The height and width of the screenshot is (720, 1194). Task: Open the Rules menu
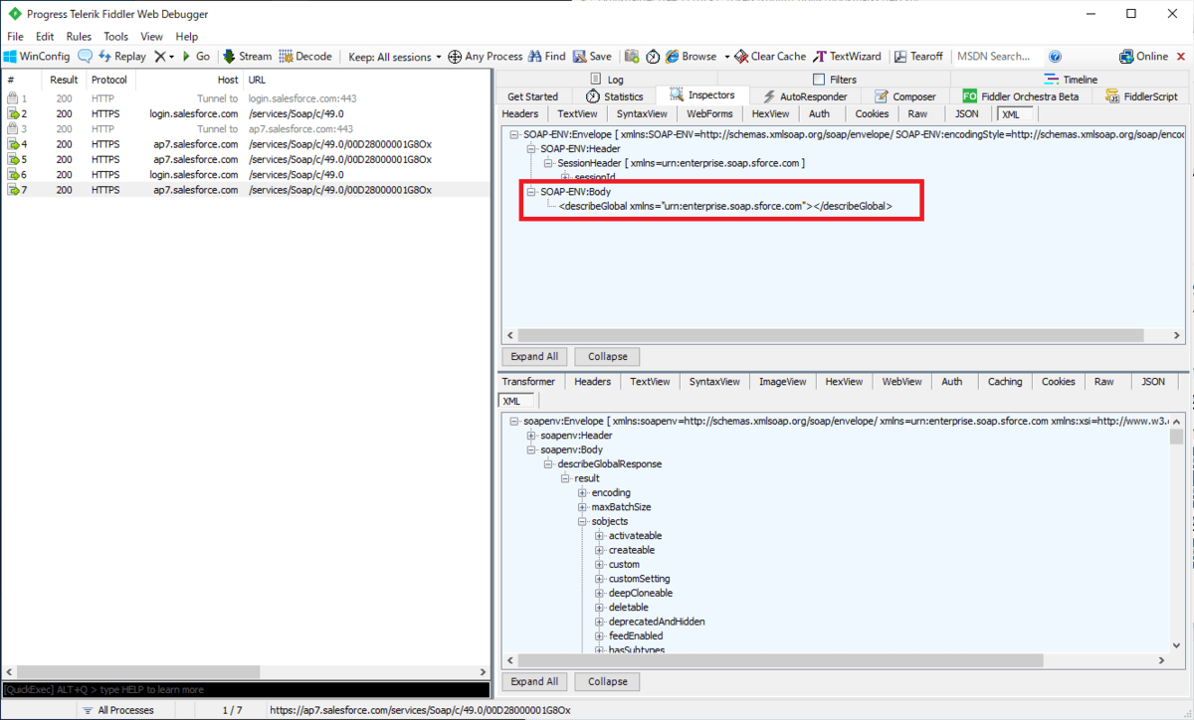click(x=79, y=37)
